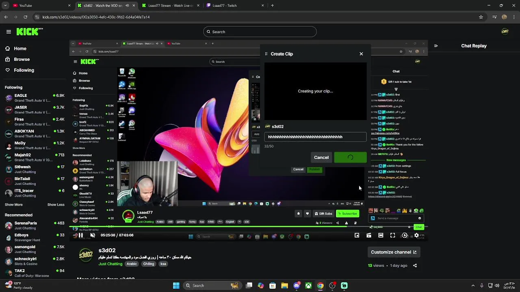Go to Home in sidebar
The width and height of the screenshot is (520, 292).
(x=16, y=48)
